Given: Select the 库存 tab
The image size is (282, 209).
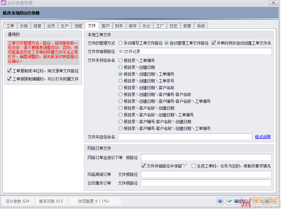Looking at the screenshot, I should (x=133, y=26).
